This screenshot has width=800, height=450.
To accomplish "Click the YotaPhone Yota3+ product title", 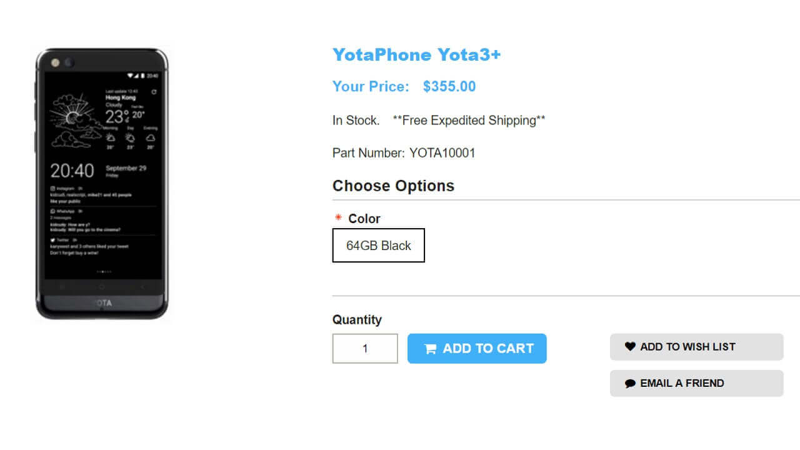I will [416, 55].
